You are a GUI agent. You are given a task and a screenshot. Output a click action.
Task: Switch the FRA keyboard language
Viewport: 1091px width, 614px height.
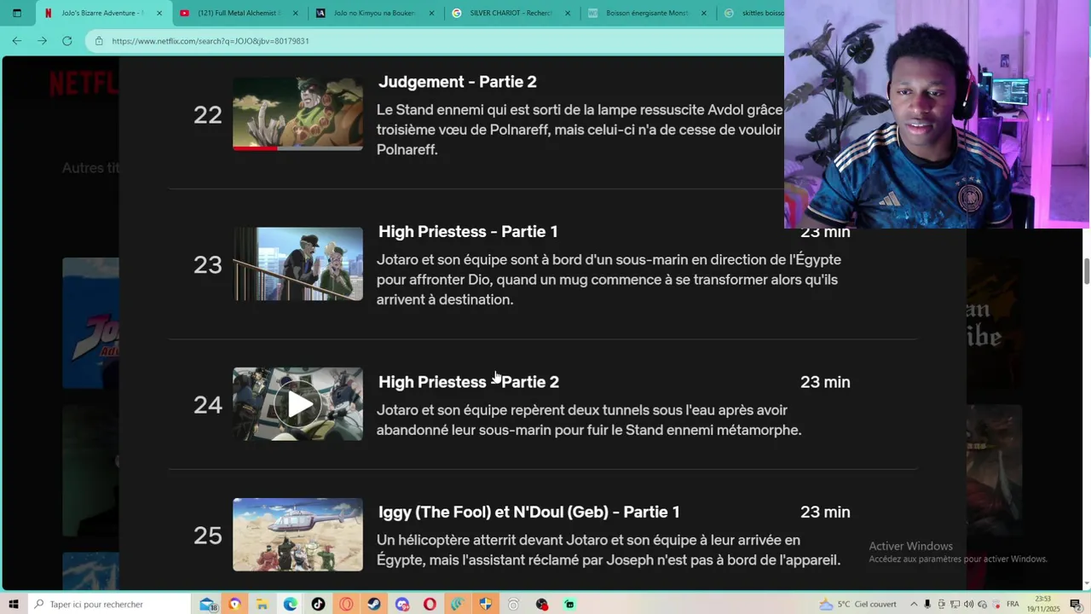pos(1013,604)
